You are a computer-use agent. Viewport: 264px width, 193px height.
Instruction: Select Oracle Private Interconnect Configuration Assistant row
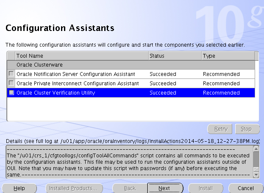coord(131,83)
